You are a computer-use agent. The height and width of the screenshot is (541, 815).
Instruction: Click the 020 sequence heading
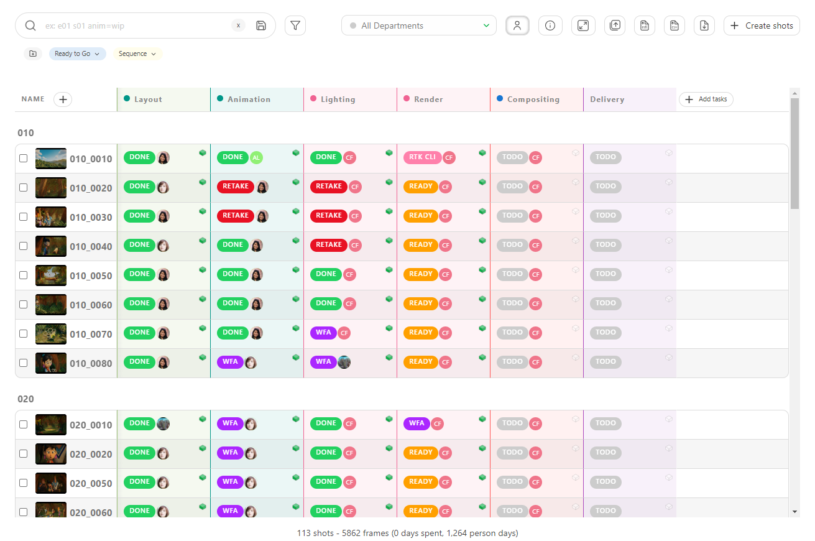pyautogui.click(x=25, y=399)
